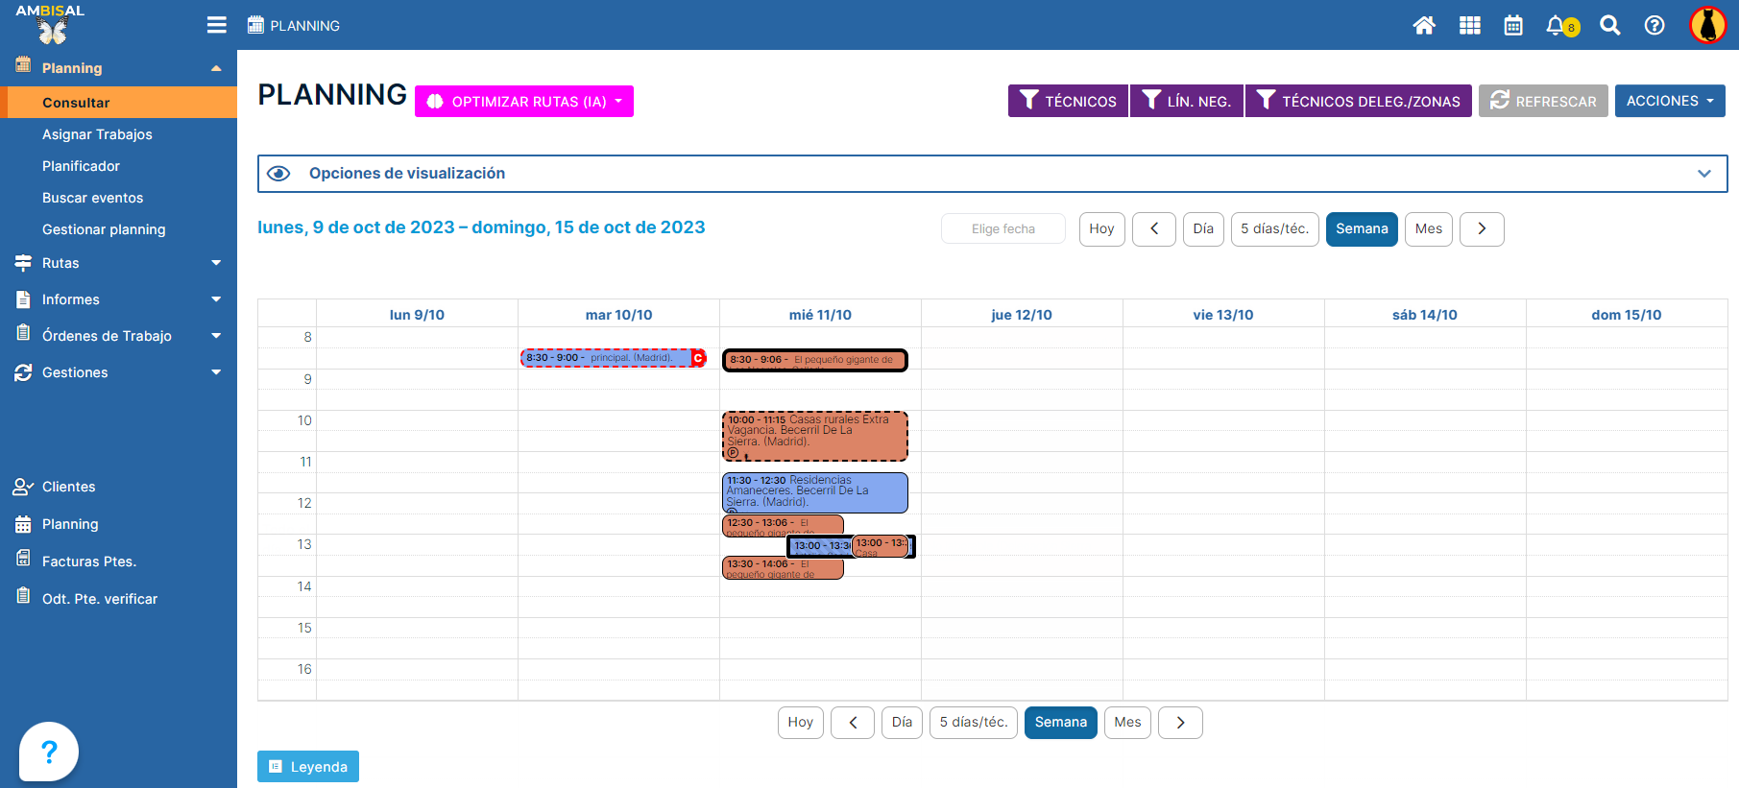Expand Opciones de visualización panel

[x=992, y=174]
